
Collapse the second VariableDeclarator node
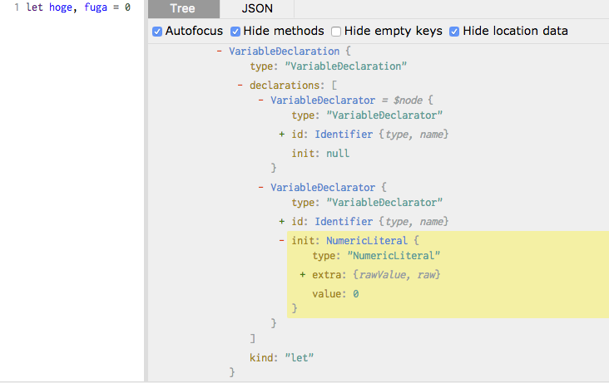260,188
